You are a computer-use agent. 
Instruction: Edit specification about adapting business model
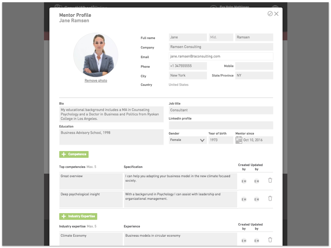click(x=180, y=181)
